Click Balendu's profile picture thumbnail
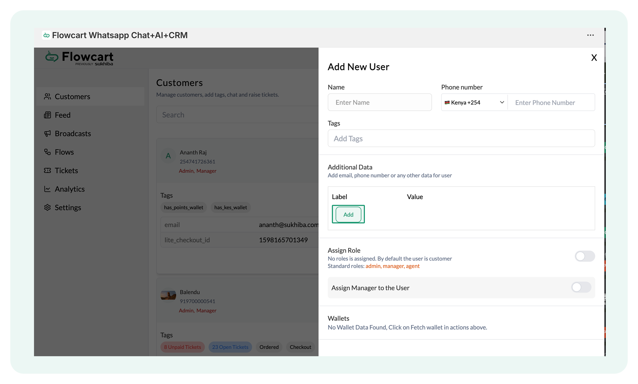 (168, 295)
